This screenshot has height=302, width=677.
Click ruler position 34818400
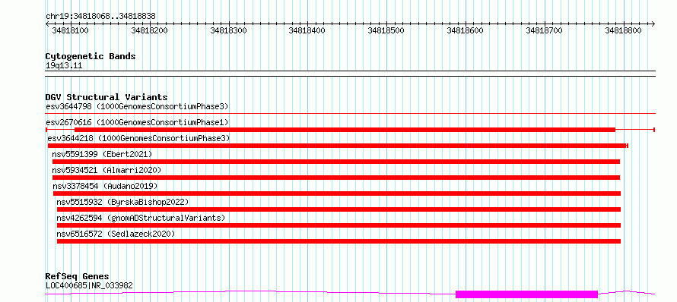pos(307,30)
